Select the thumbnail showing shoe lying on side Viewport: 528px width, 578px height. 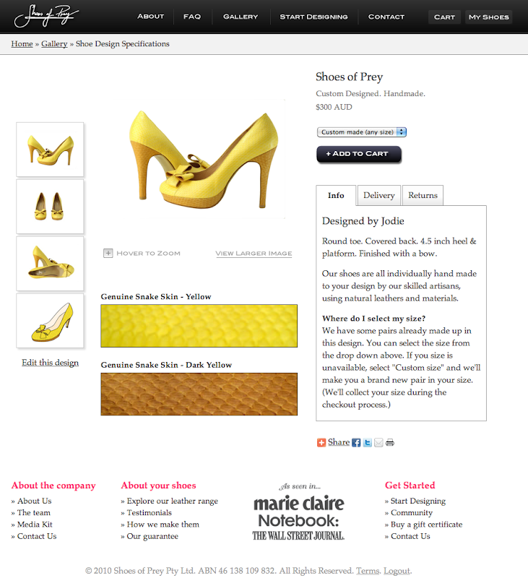50,264
